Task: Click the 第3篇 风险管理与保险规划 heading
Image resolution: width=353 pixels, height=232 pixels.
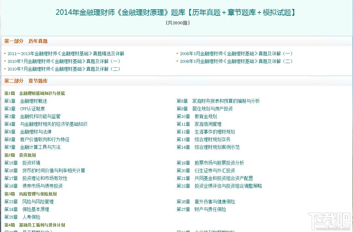Action: 30,194
